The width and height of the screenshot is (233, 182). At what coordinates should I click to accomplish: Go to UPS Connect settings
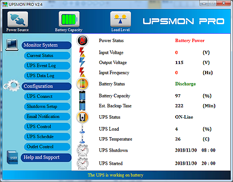click(47, 97)
